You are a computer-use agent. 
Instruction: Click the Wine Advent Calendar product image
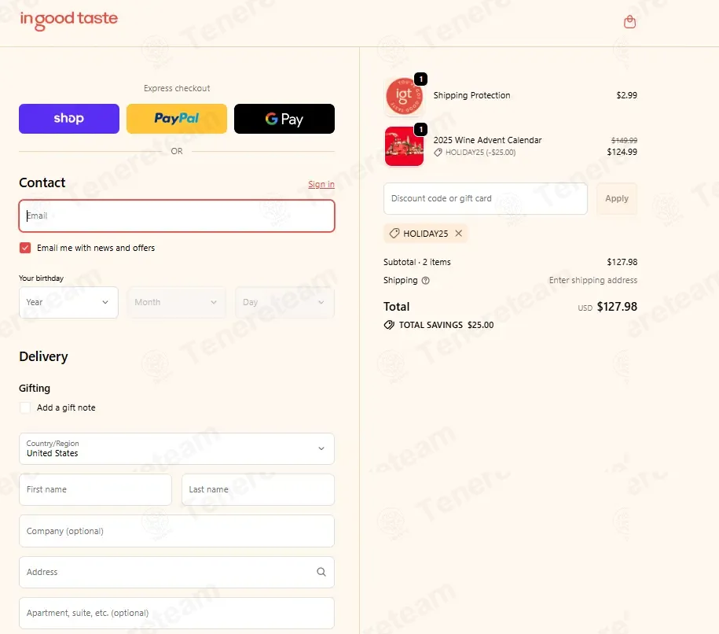pyautogui.click(x=404, y=146)
